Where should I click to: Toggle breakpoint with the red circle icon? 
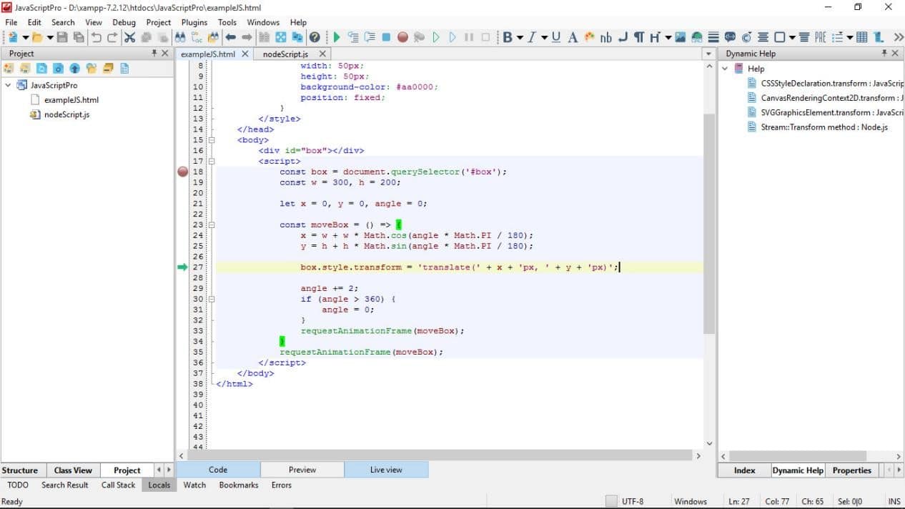[402, 37]
